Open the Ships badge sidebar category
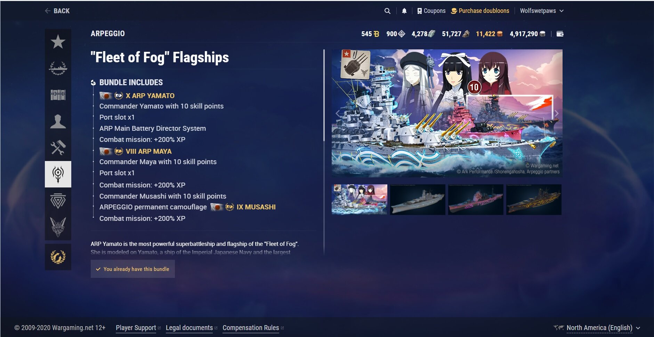654x337 pixels. (58, 227)
